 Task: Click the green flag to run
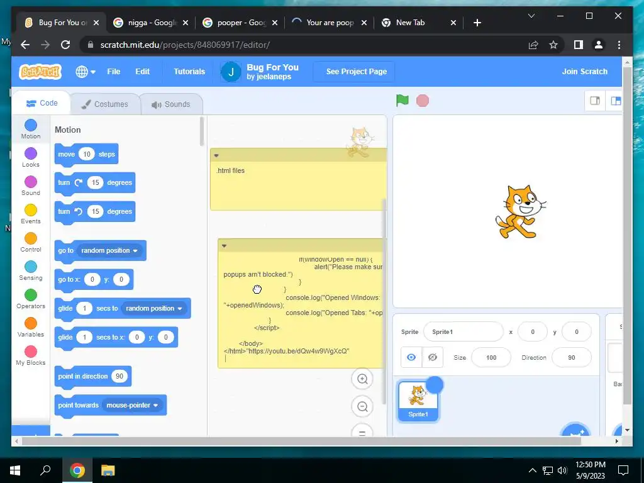tap(402, 101)
